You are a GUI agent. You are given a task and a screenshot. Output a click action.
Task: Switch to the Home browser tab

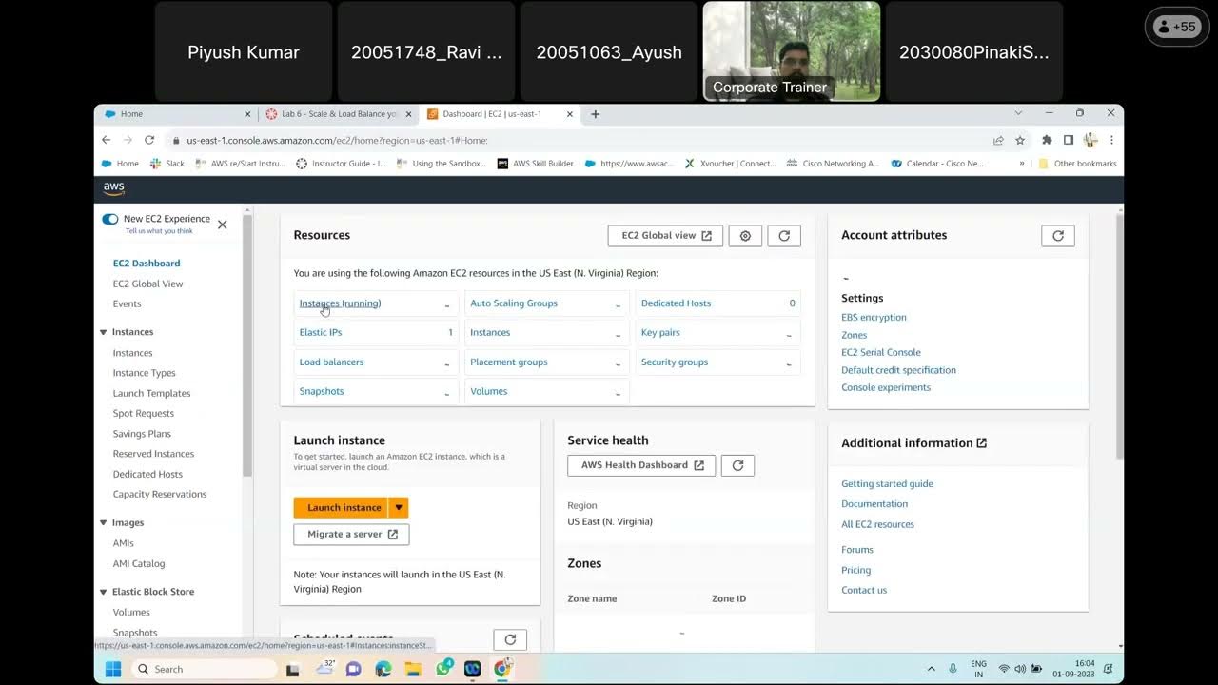(177, 114)
